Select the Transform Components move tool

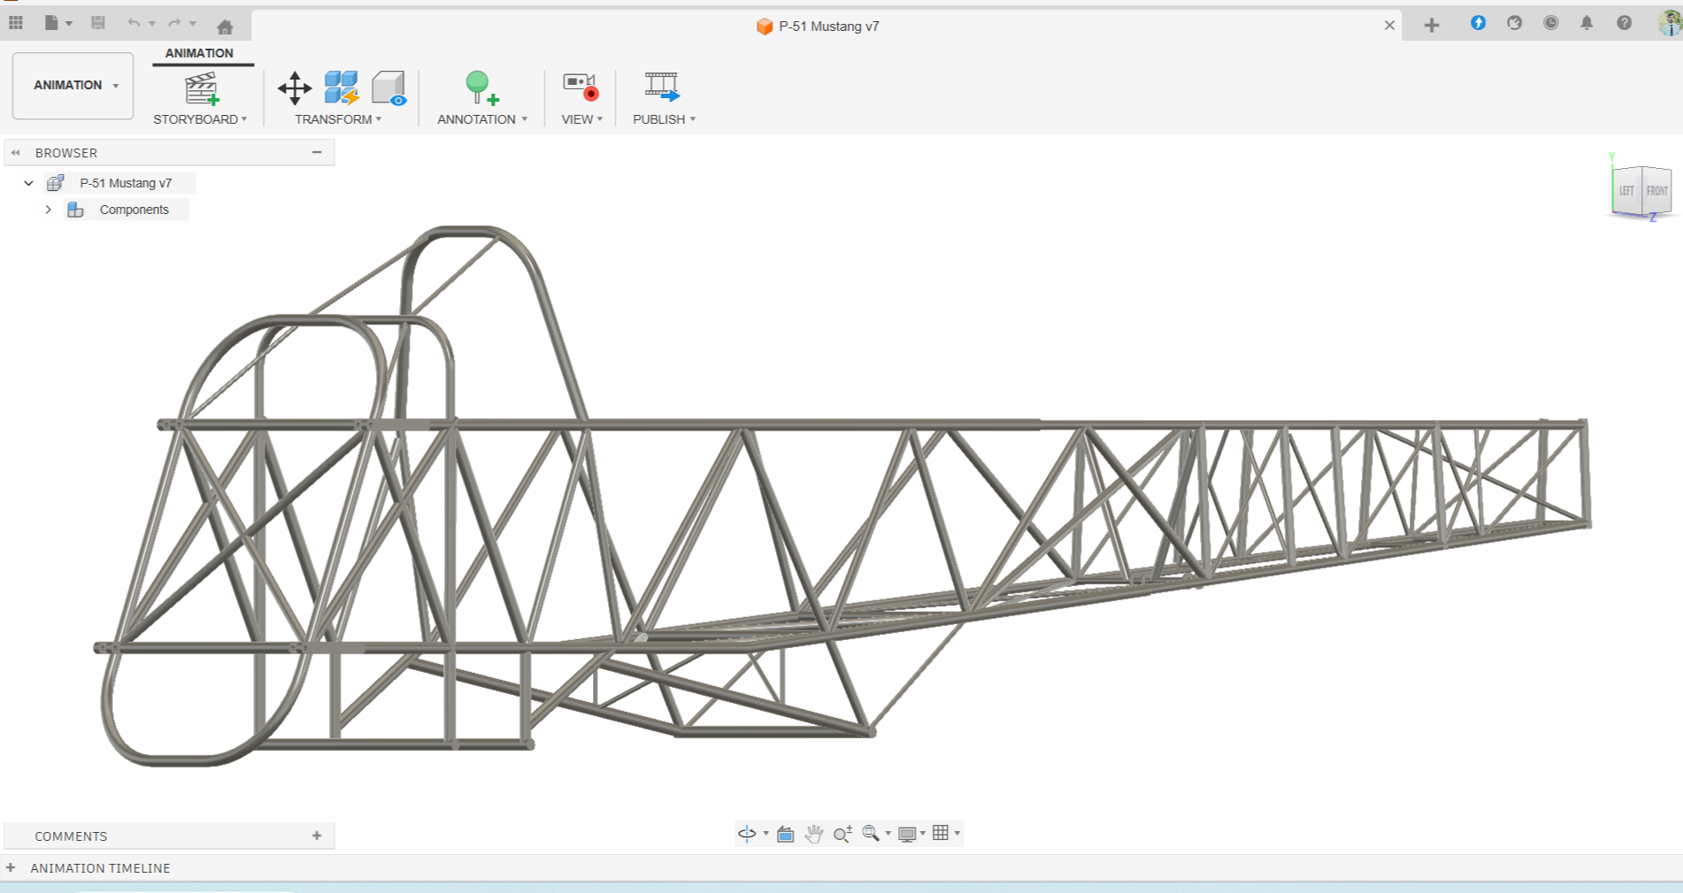pos(295,88)
